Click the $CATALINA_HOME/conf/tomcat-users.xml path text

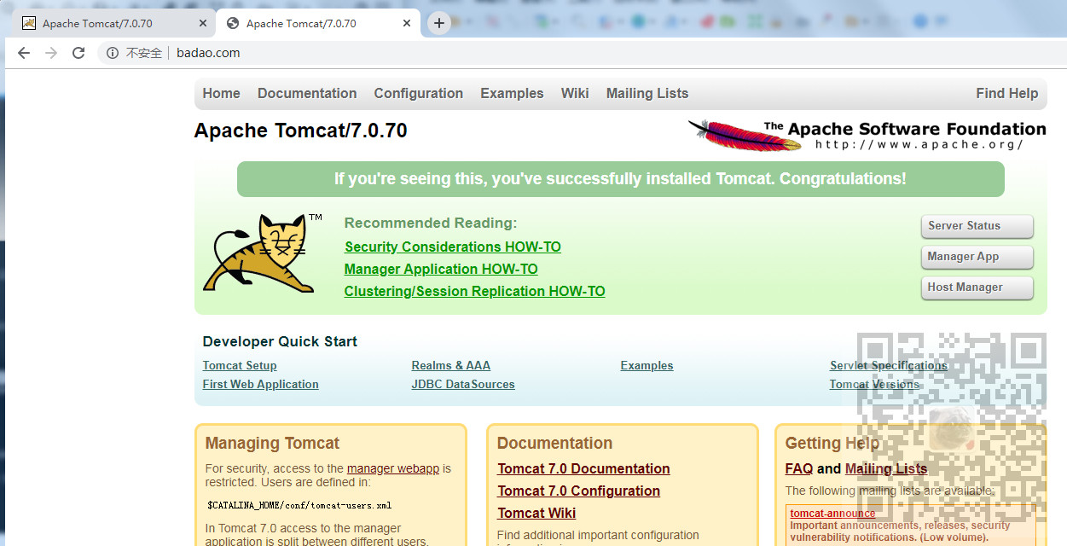299,505
